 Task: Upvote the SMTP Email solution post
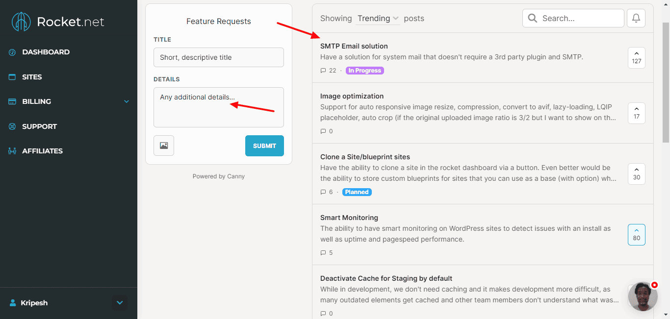click(636, 57)
